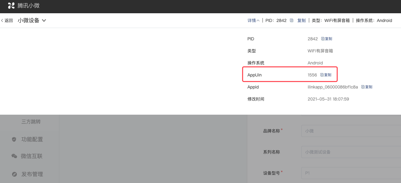Select the 发布管理 menu label
Image resolution: width=401 pixels, height=183 pixels.
pos(32,174)
